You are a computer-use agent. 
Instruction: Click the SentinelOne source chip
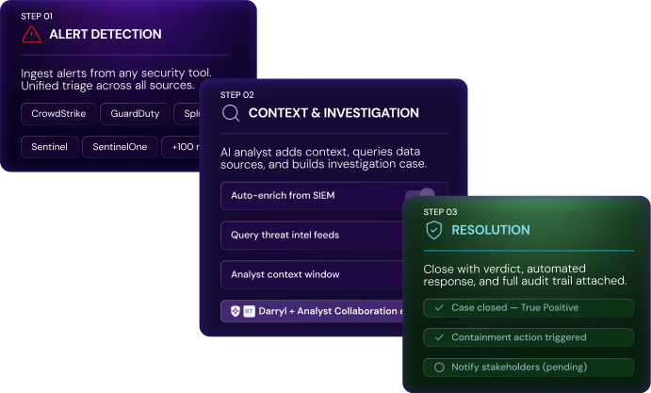click(119, 147)
